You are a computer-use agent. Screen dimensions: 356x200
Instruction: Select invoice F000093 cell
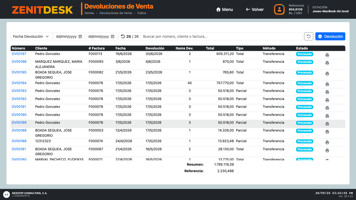point(96,62)
